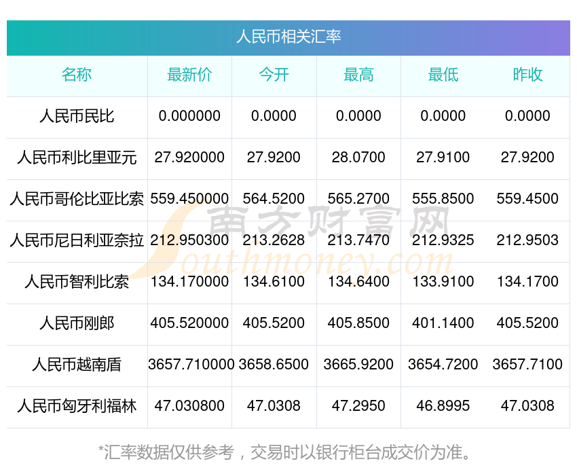Click the 人民币刚郎 row name
This screenshot has height=474, width=577.
tap(77, 323)
